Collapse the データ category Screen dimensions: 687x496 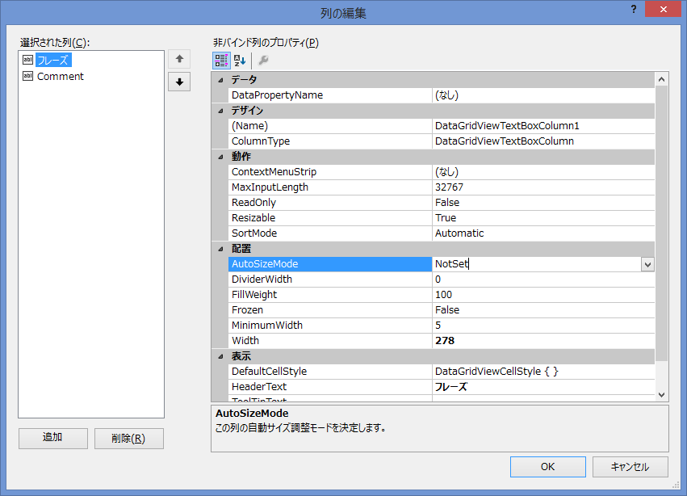221,80
